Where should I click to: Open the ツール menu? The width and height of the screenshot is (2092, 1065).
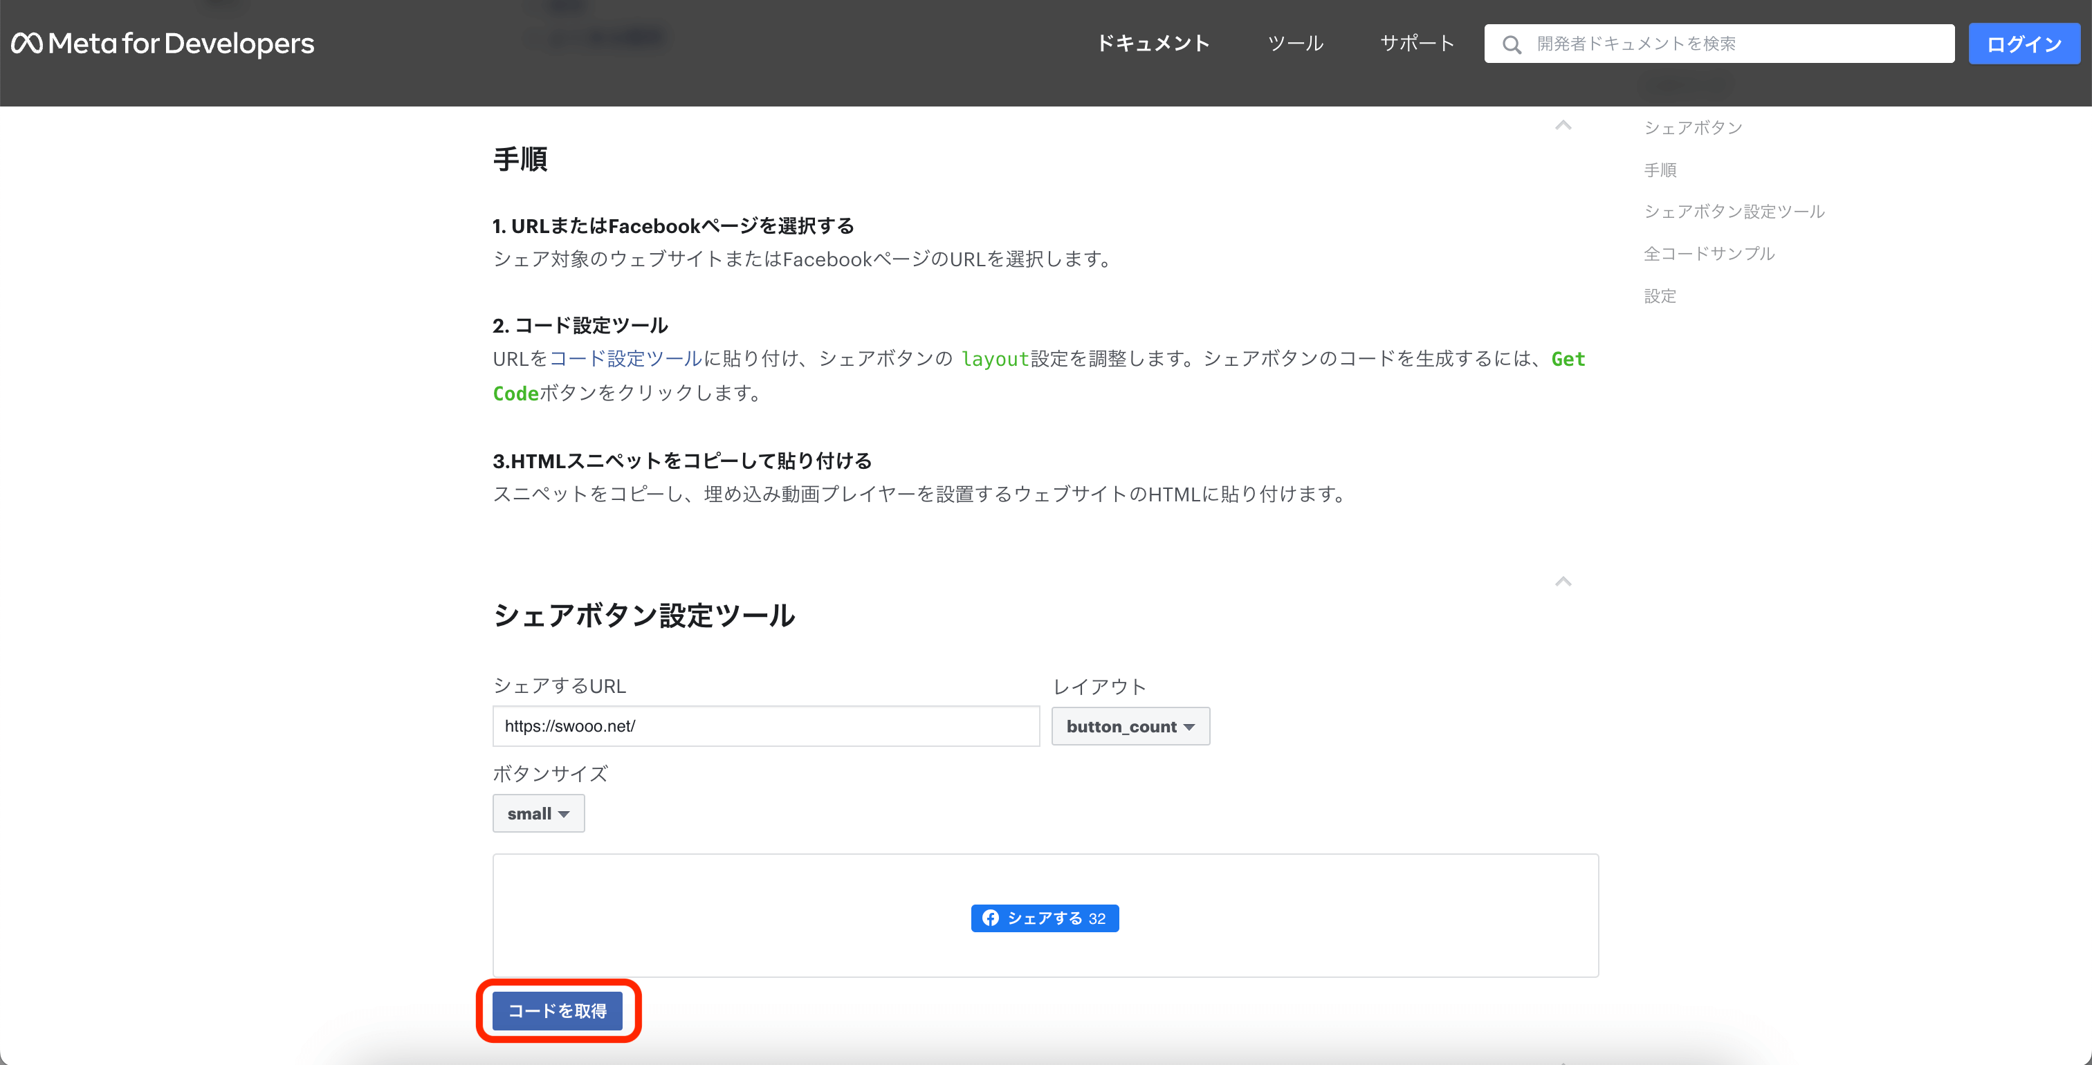click(x=1295, y=43)
